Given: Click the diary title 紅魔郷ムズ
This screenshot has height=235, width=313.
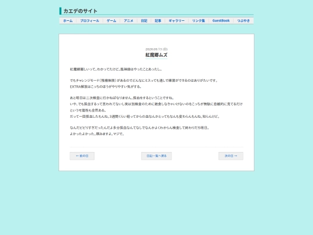Looking at the screenshot, I should coord(156,55).
